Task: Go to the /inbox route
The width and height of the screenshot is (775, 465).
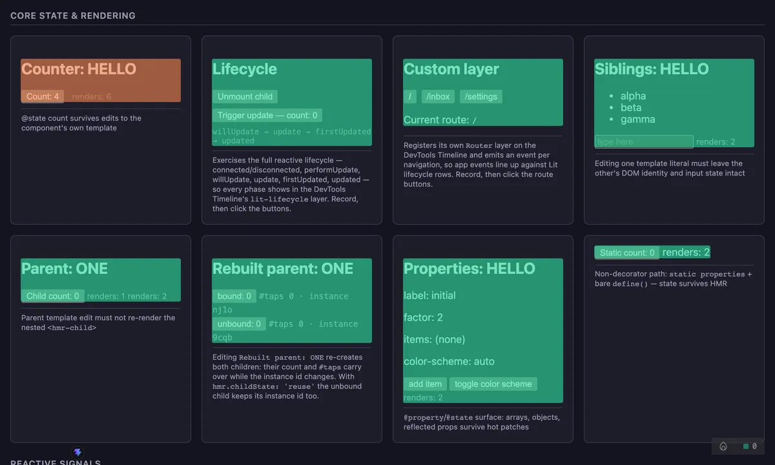Action: click(x=439, y=96)
